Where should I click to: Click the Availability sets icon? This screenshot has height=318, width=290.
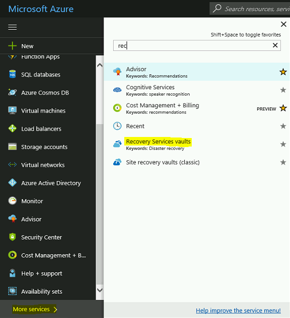coord(12,291)
